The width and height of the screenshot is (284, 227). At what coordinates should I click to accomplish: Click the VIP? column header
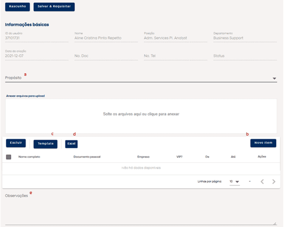click(179, 157)
